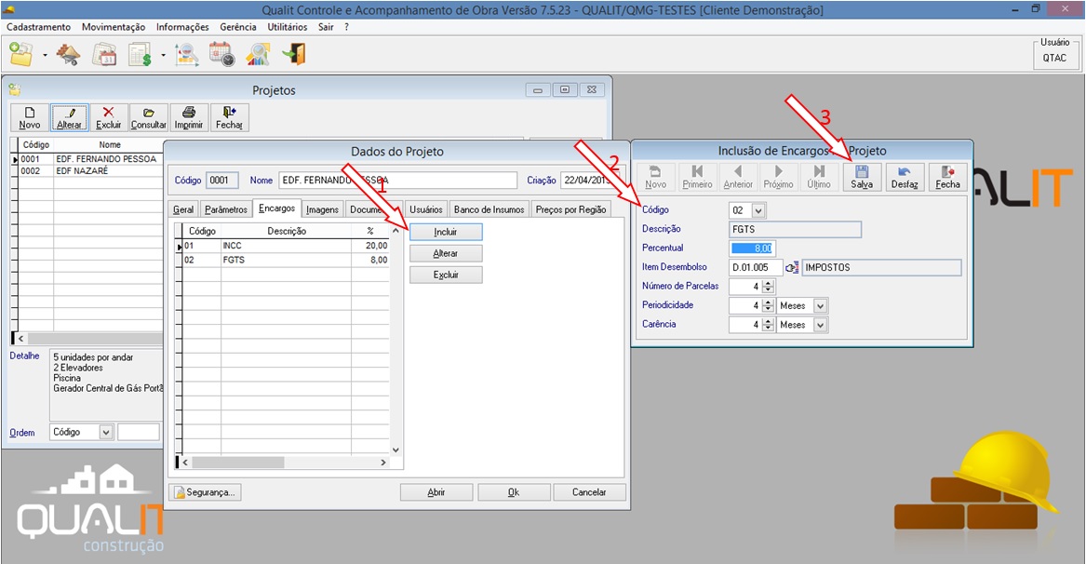Open the Movimentação menu
The image size is (1086, 564).
114,27
